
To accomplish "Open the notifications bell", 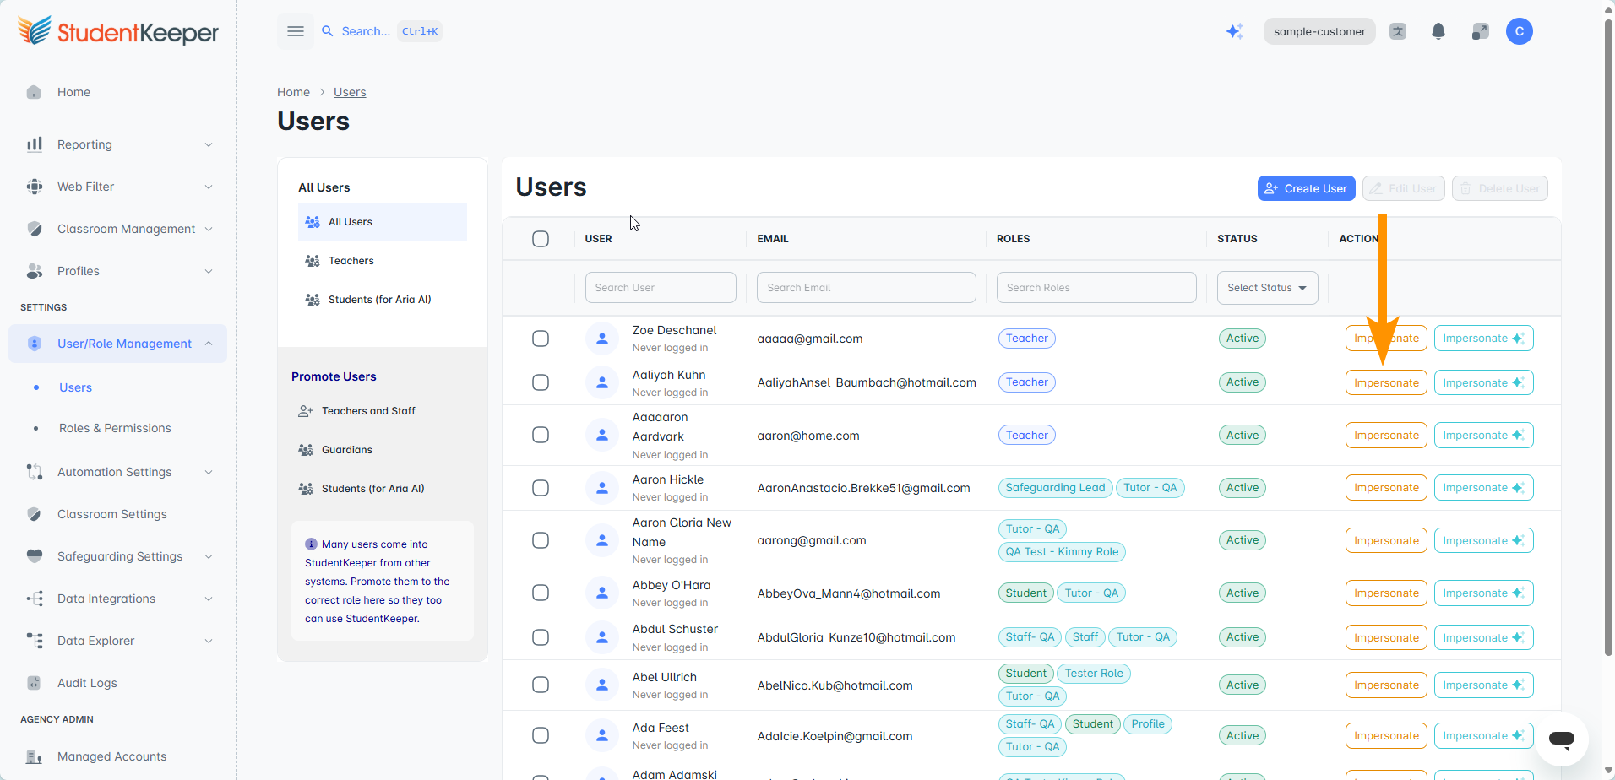I will coord(1438,31).
